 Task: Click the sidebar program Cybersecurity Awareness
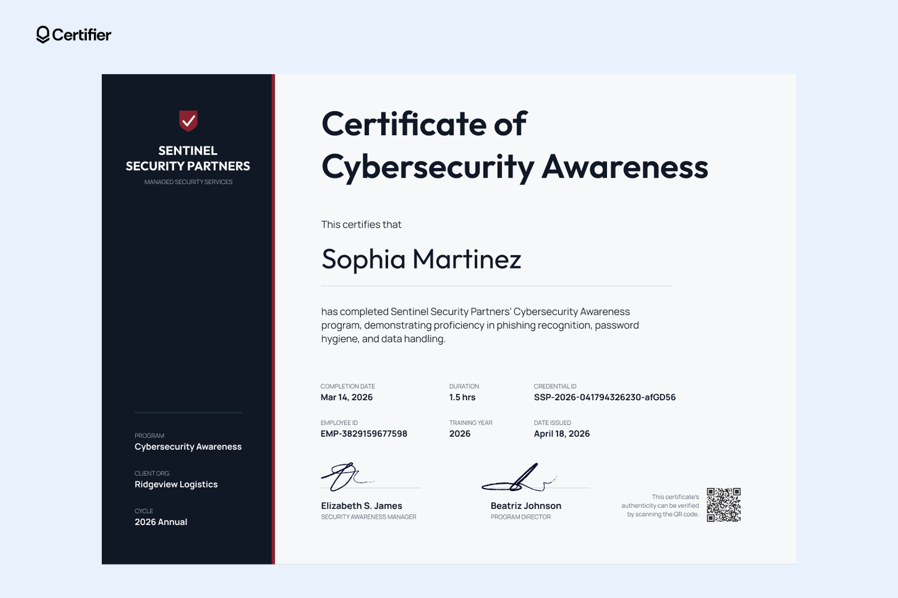click(x=188, y=447)
